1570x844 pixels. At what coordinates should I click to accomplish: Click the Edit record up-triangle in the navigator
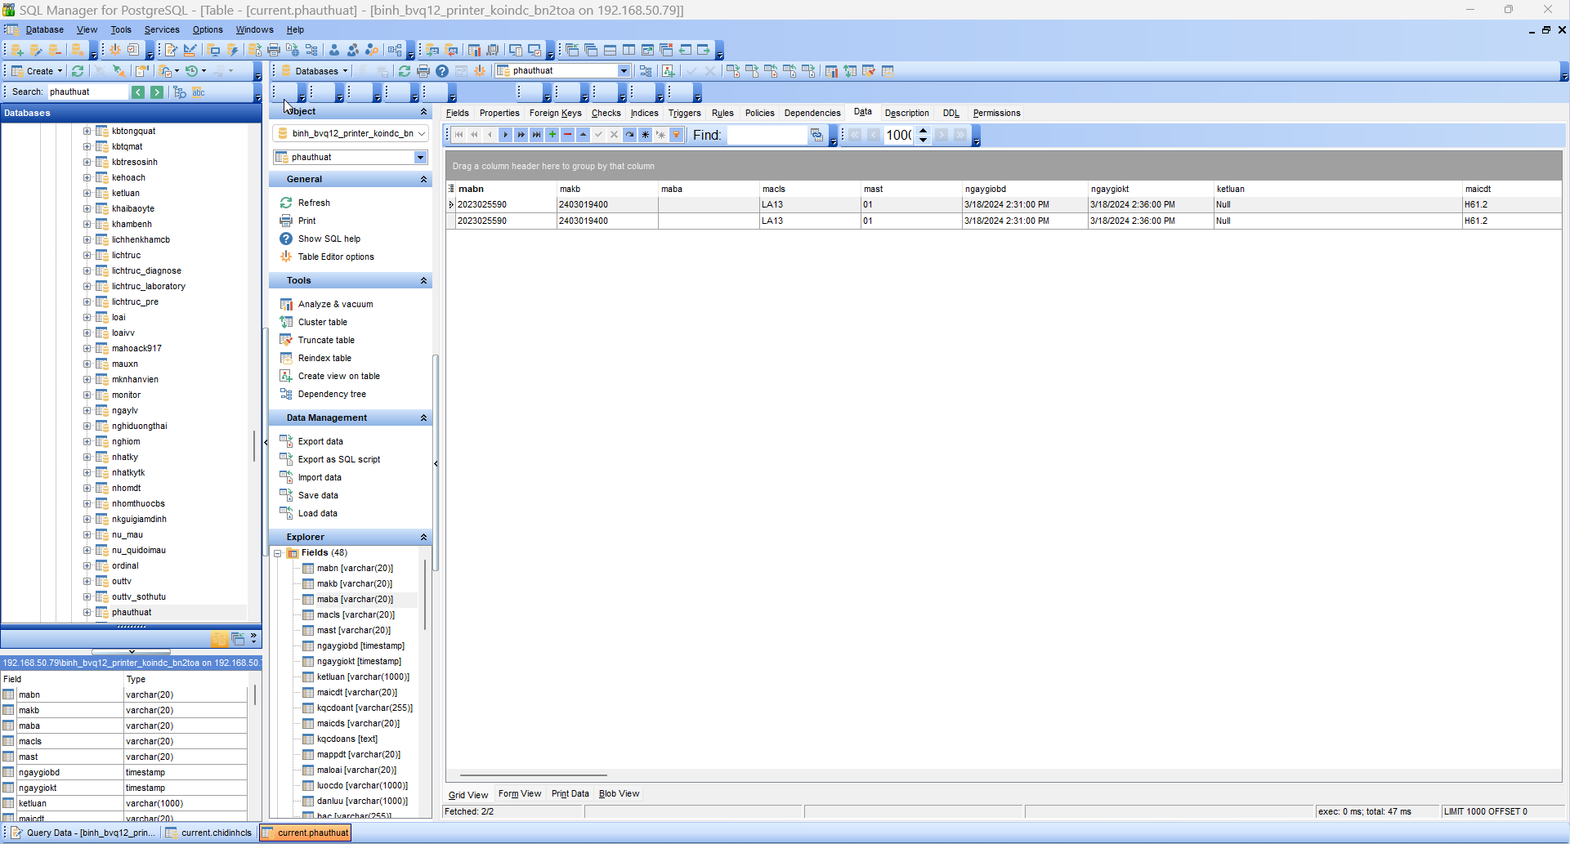tap(584, 135)
